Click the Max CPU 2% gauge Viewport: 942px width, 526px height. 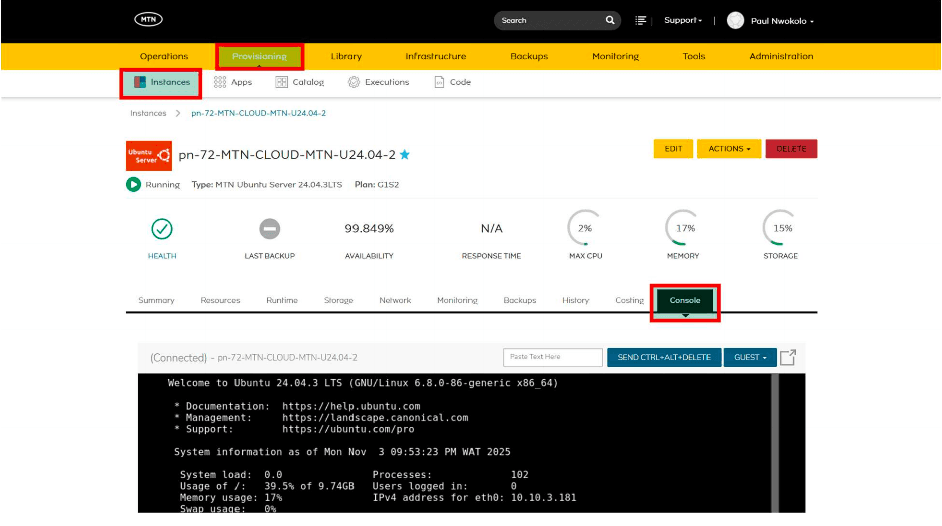point(585,228)
